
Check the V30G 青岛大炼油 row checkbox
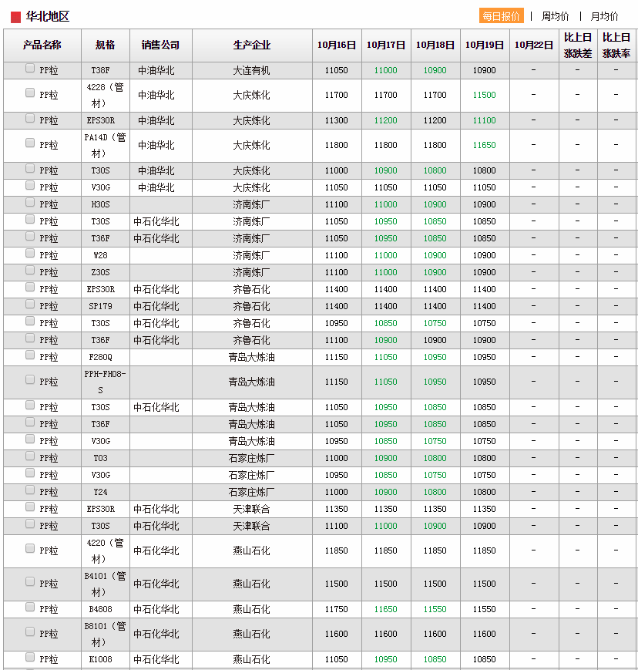tap(30, 439)
